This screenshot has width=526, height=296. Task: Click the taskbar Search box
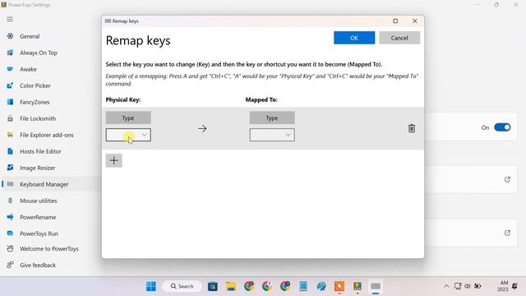[182, 286]
